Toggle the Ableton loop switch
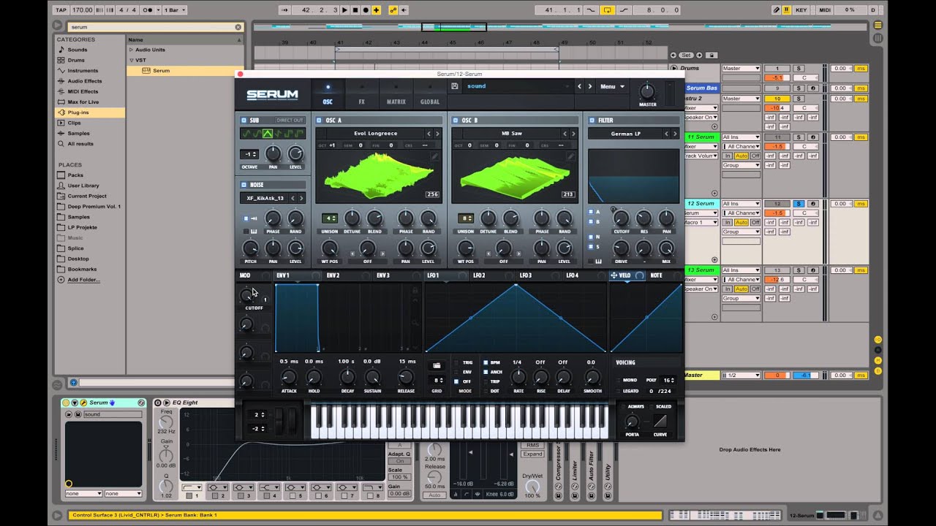The image size is (936, 526). click(x=606, y=10)
